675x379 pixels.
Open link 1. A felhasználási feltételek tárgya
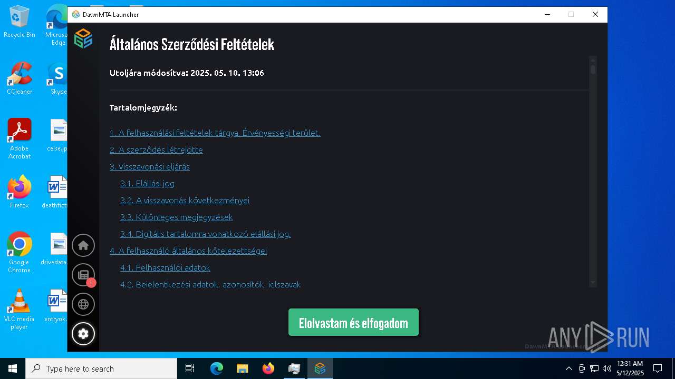click(x=215, y=133)
